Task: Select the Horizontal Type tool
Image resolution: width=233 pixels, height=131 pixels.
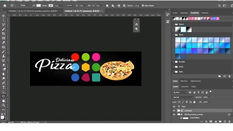Action: (3, 87)
